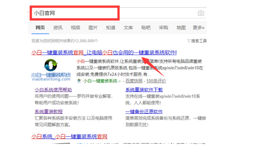Go to the 文库 tab
This screenshot has height=151, width=253.
pyautogui.click(x=128, y=28)
